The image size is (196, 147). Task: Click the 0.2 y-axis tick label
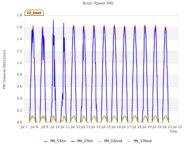pyautogui.click(x=19, y=110)
